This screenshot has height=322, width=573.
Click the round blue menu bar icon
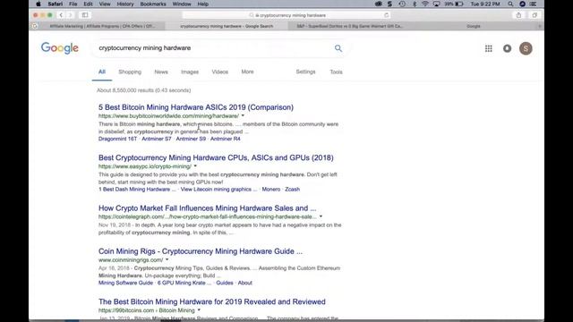tap(523, 4)
